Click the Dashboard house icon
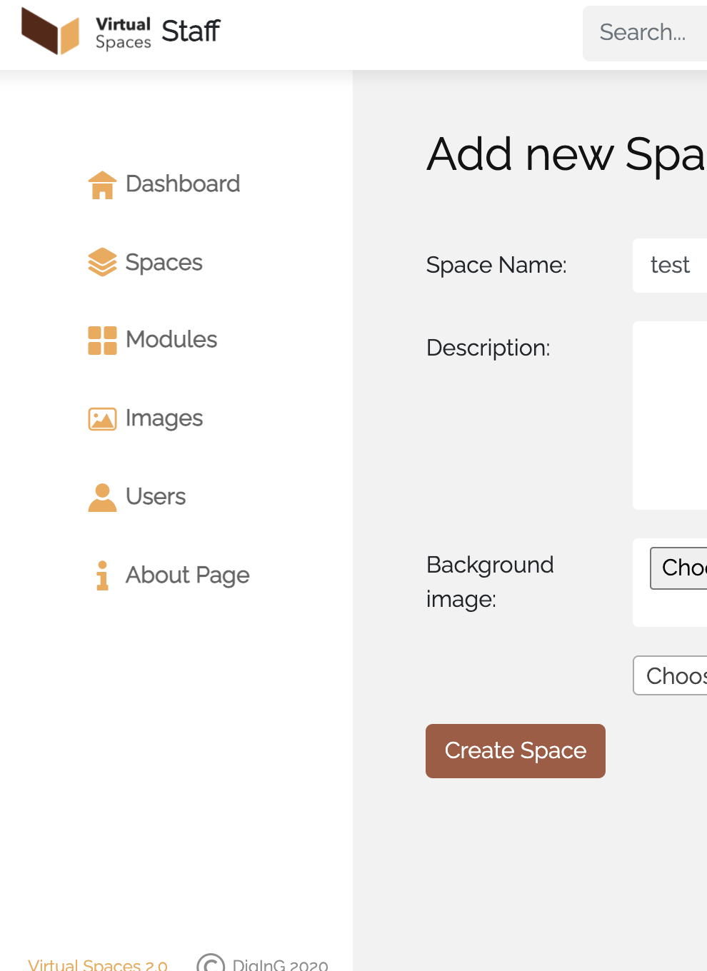The image size is (707, 971). [x=102, y=185]
